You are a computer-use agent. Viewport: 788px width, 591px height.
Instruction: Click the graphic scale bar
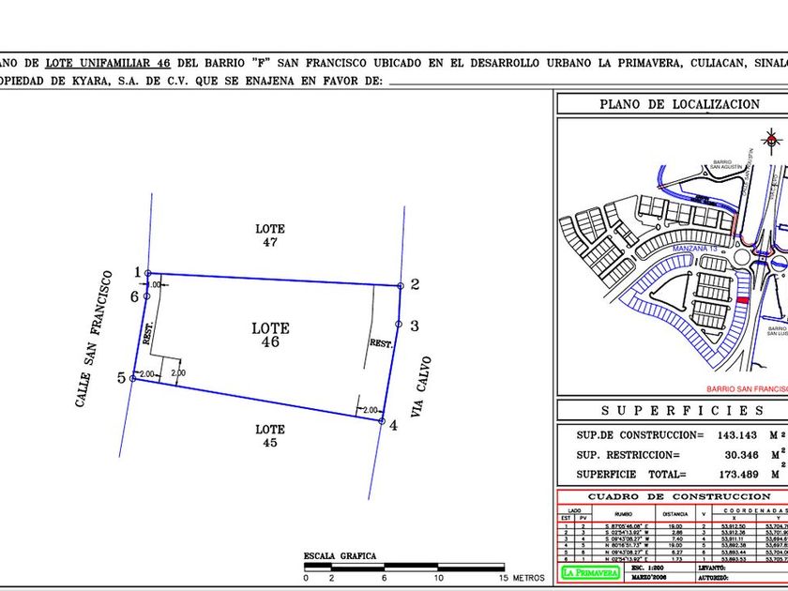(404, 567)
